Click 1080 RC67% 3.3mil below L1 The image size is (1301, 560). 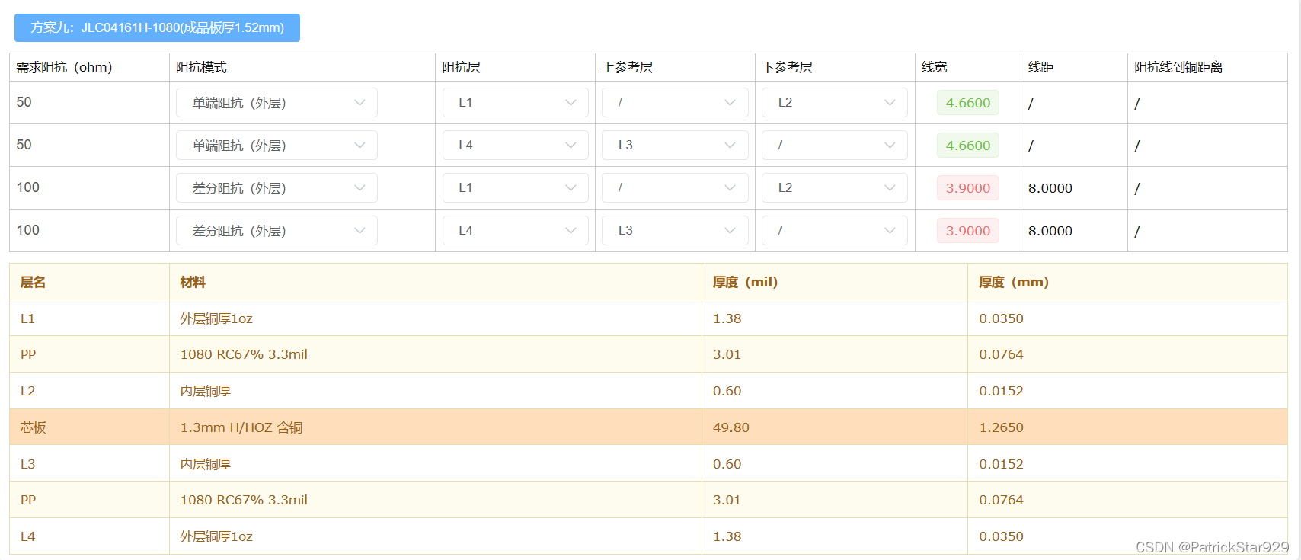point(244,354)
